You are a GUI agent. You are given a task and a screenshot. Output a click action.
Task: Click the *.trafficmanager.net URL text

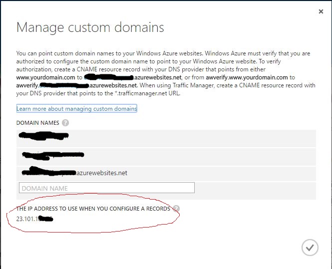tap(147, 93)
